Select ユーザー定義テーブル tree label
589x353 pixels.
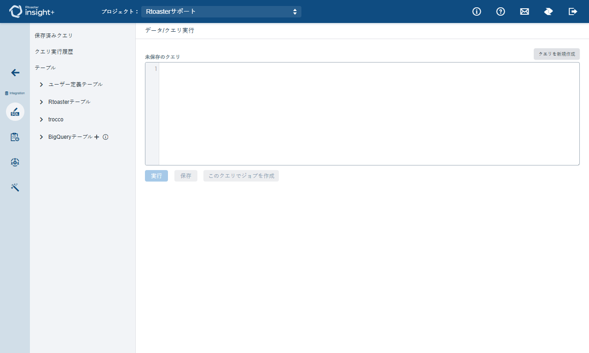point(75,85)
